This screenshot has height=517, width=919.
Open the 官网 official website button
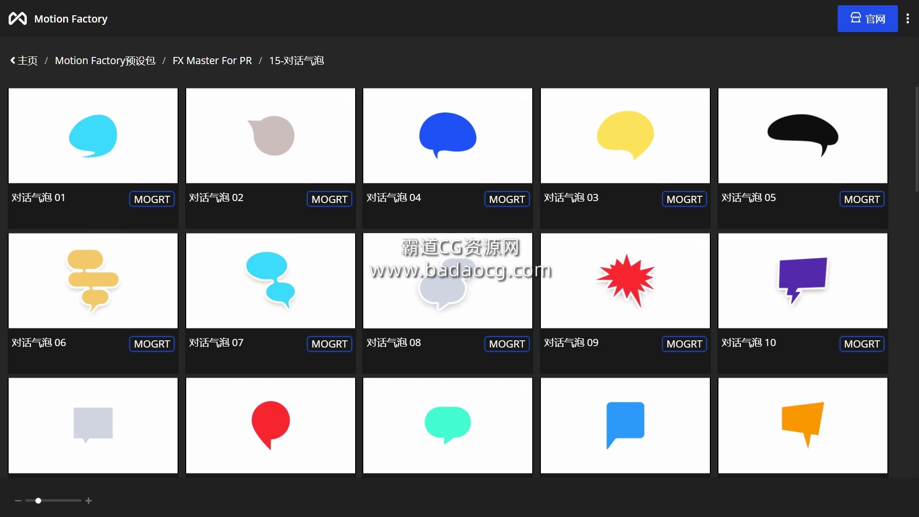[x=867, y=19]
